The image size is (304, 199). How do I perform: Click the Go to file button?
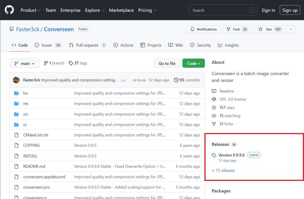point(167,63)
